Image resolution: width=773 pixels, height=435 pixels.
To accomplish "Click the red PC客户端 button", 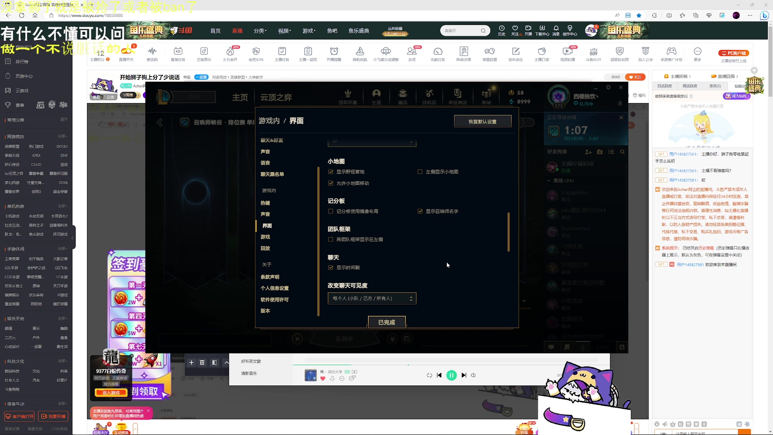I will [734, 53].
